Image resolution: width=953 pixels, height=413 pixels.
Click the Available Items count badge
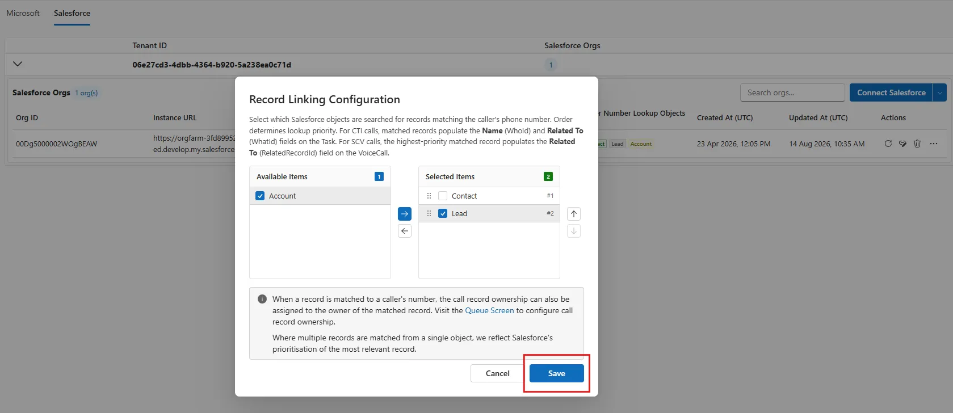tap(379, 176)
